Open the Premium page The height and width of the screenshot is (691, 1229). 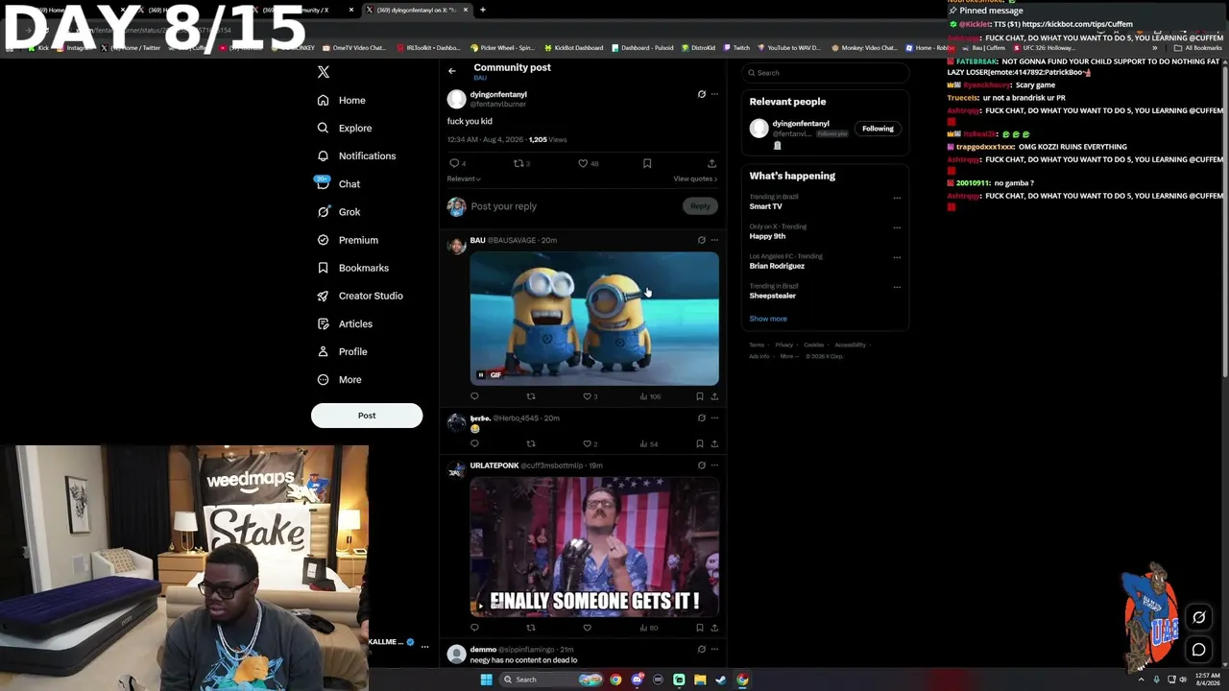[348, 240]
